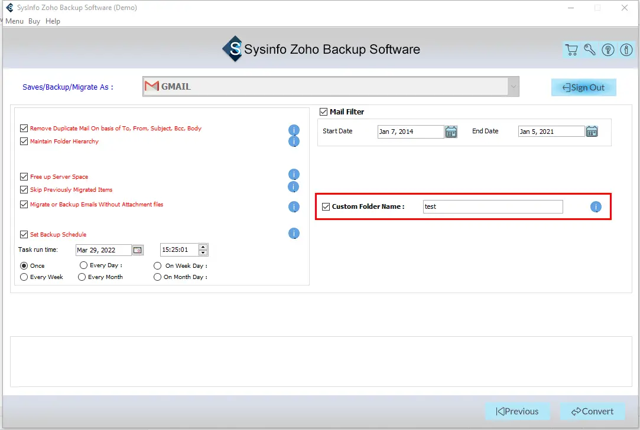Click info icon for Free up Server Space
The height and width of the screenshot is (430, 640).
tap(294, 175)
